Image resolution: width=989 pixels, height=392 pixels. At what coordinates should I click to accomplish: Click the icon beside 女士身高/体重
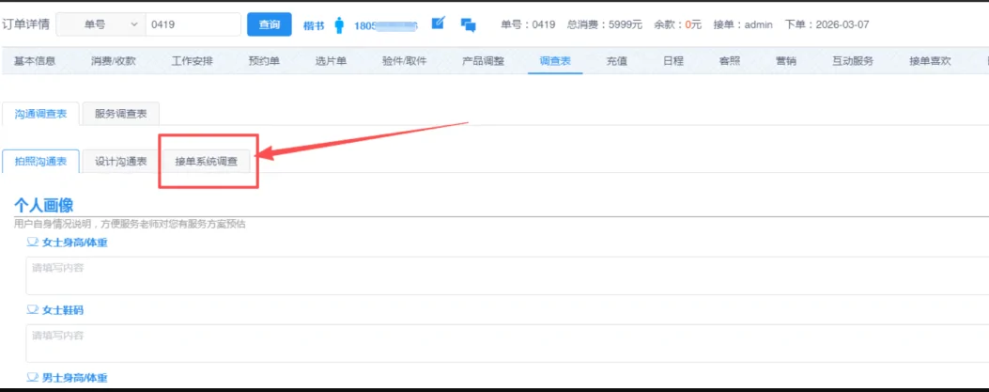[x=33, y=243]
